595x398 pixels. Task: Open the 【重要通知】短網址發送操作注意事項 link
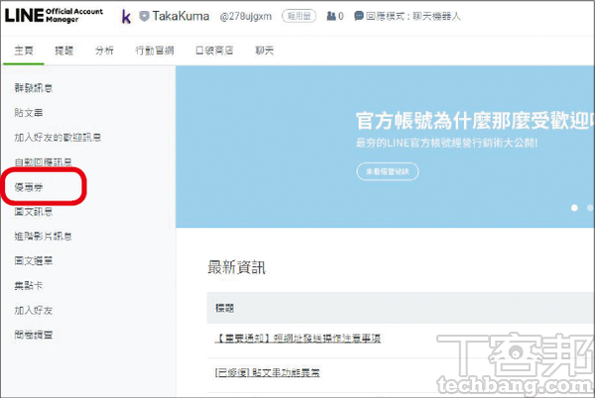297,339
